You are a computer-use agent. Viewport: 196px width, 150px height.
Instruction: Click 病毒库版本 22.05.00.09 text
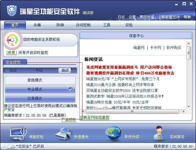(x=35, y=115)
